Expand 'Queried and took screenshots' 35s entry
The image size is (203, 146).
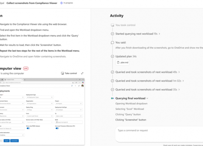(179, 90)
